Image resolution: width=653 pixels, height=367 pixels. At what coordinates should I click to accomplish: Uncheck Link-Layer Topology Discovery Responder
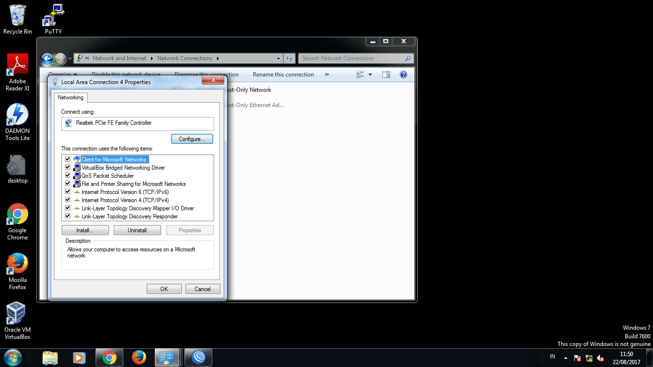click(x=67, y=216)
